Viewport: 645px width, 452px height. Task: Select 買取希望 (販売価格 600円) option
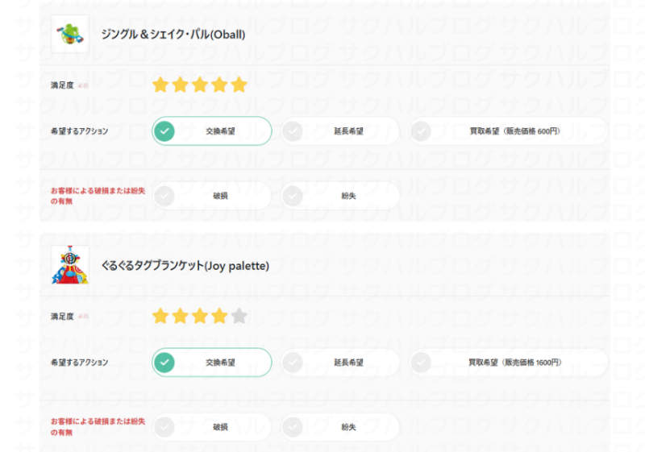[x=508, y=131]
